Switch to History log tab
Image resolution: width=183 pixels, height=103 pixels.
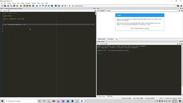tap(110, 96)
